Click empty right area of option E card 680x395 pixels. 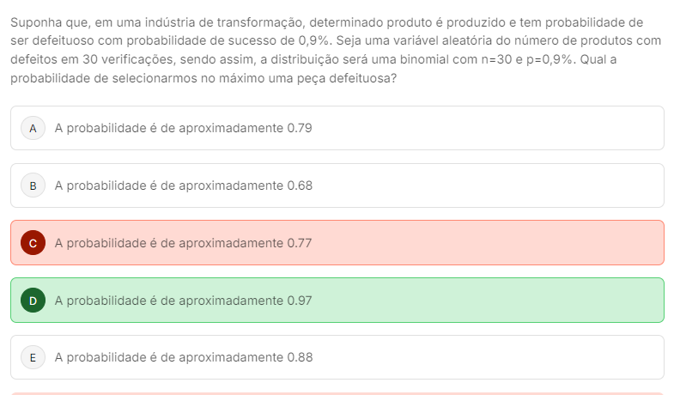click(x=515, y=357)
